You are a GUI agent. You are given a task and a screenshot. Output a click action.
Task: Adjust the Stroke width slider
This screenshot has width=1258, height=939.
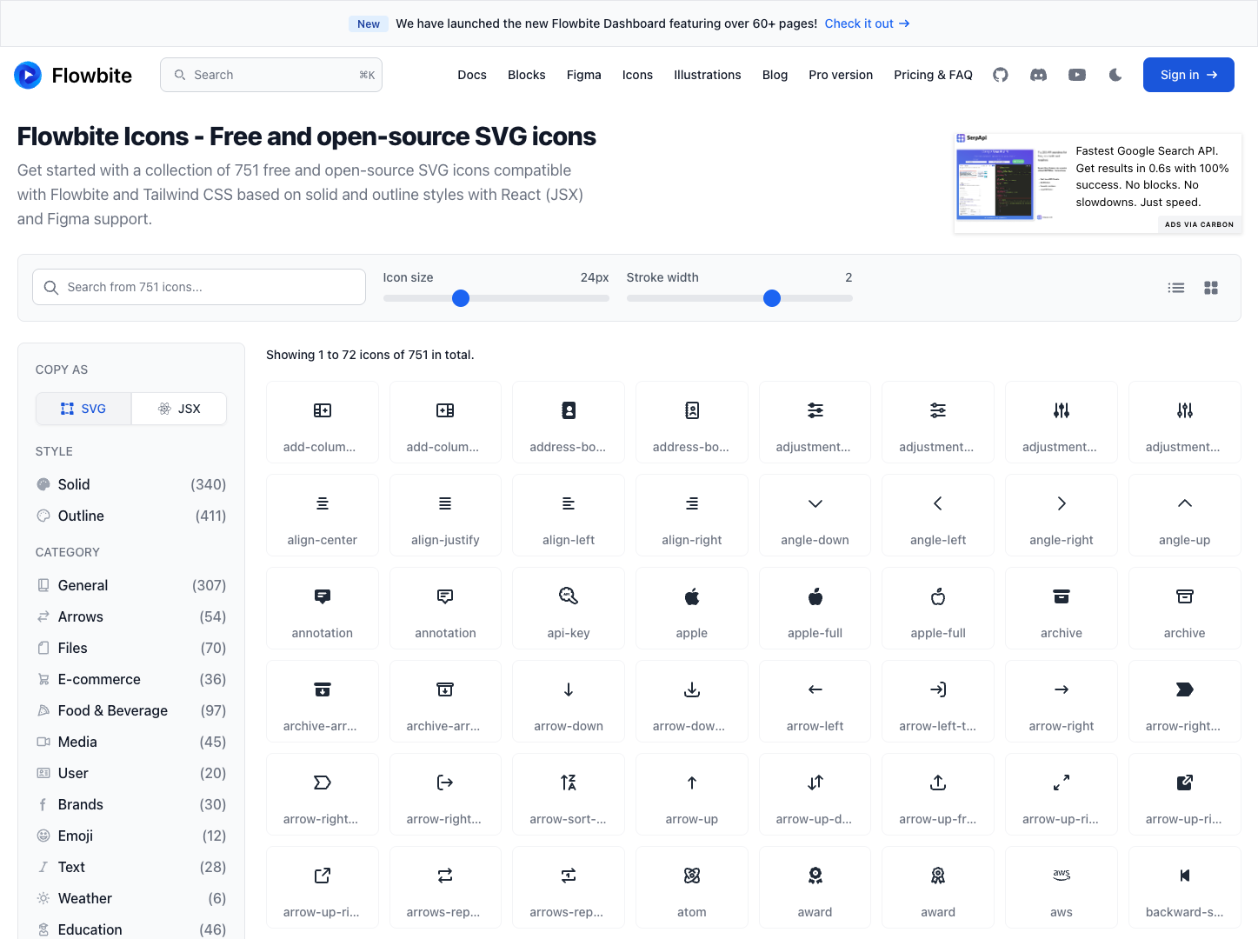771,298
